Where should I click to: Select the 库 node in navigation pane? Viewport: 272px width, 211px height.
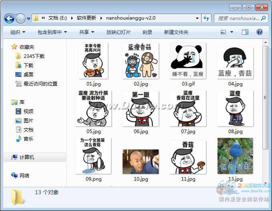point(18,102)
